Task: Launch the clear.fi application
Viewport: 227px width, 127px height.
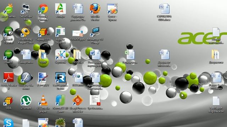Action: pyautogui.click(x=9, y=55)
